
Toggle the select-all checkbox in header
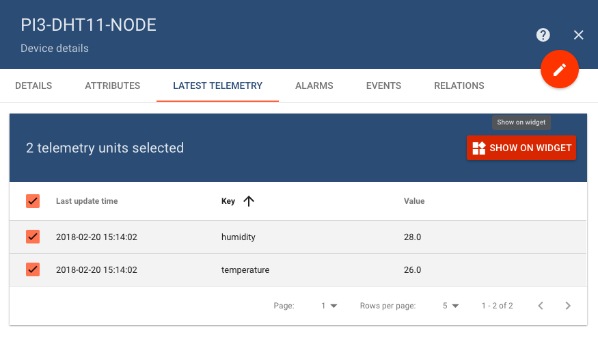(x=33, y=201)
